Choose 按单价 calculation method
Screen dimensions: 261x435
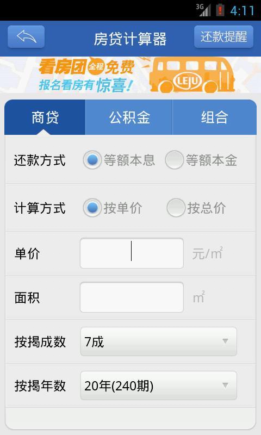113,208
